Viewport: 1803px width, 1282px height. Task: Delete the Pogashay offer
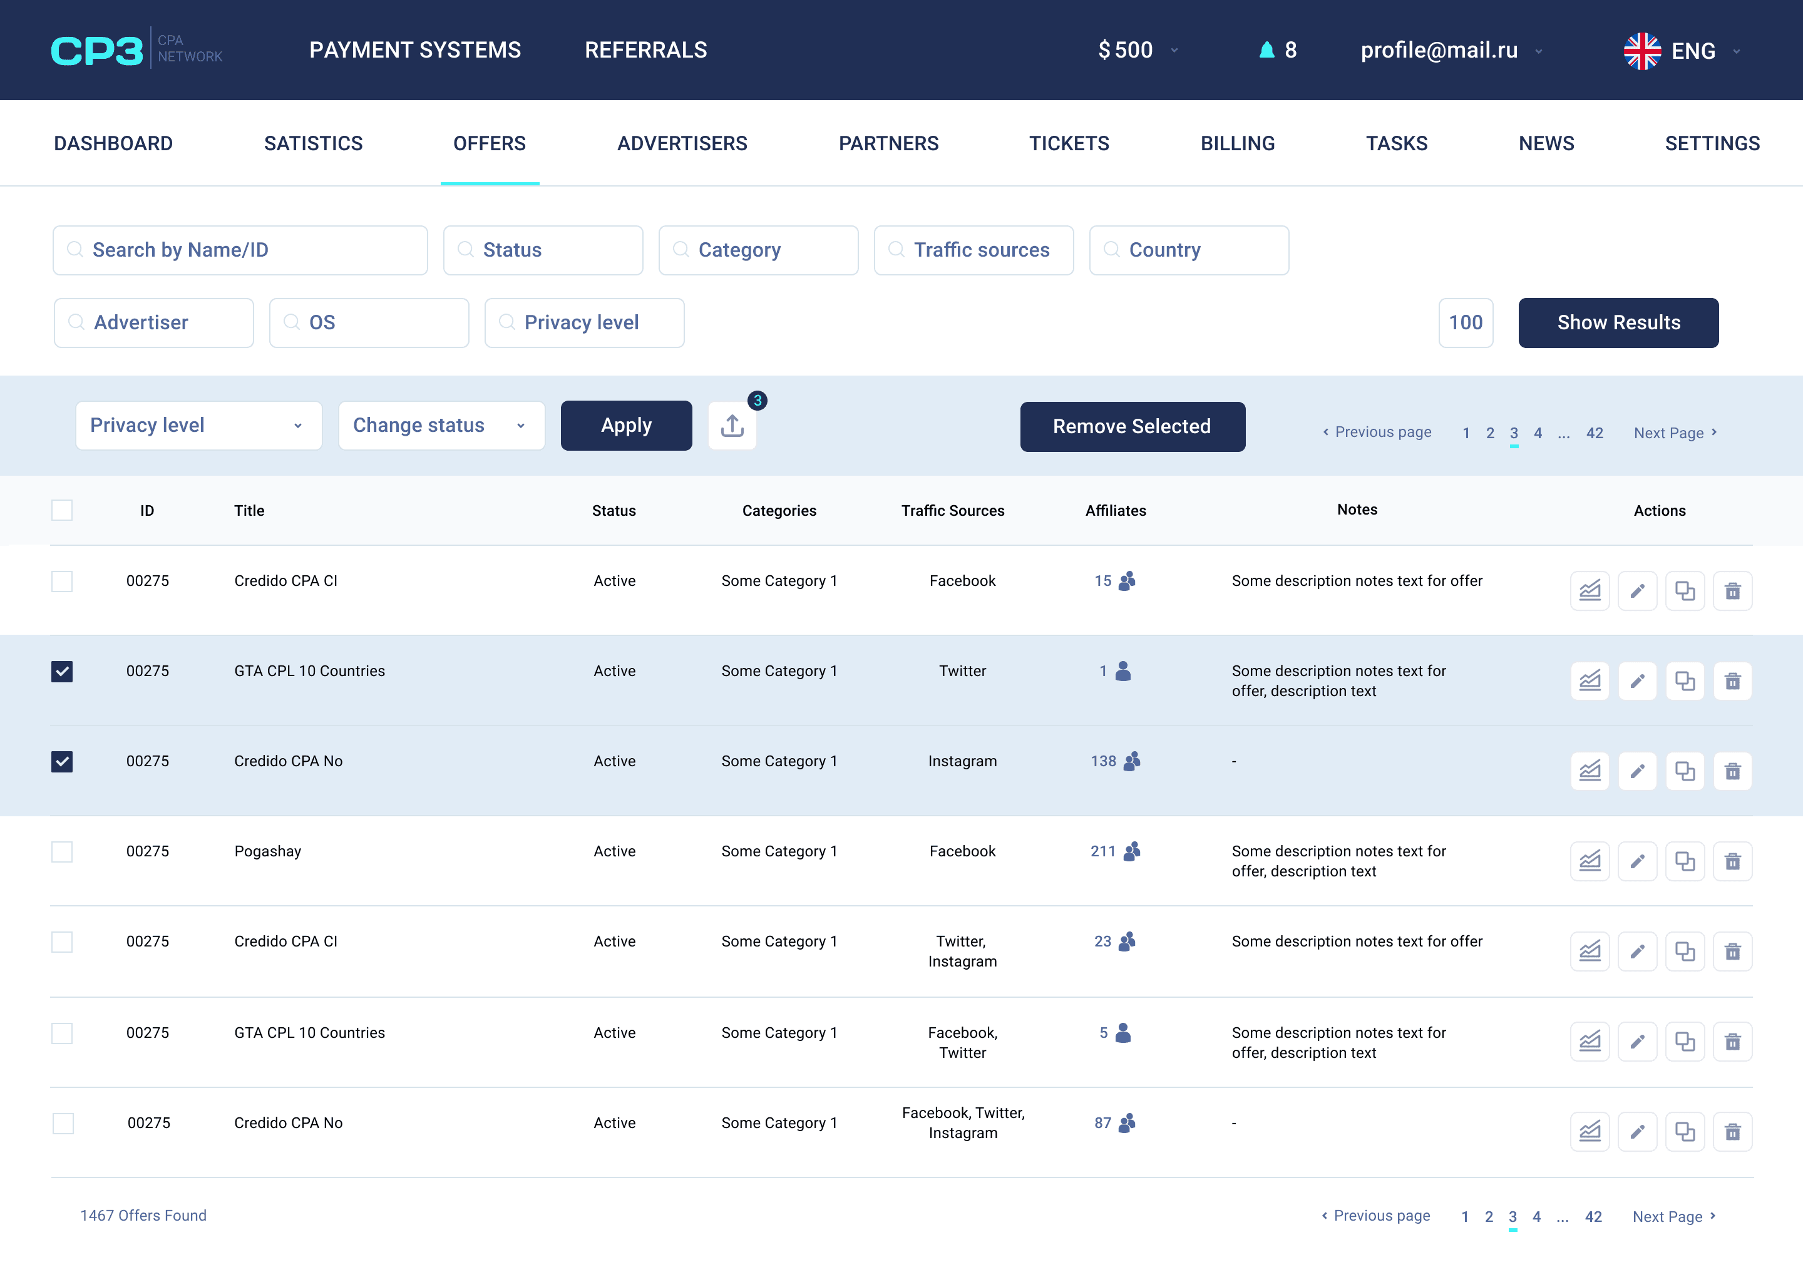(x=1732, y=861)
